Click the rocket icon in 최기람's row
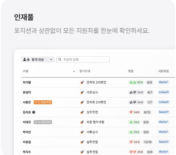This screenshot has height=155, width=176. click(x=82, y=83)
